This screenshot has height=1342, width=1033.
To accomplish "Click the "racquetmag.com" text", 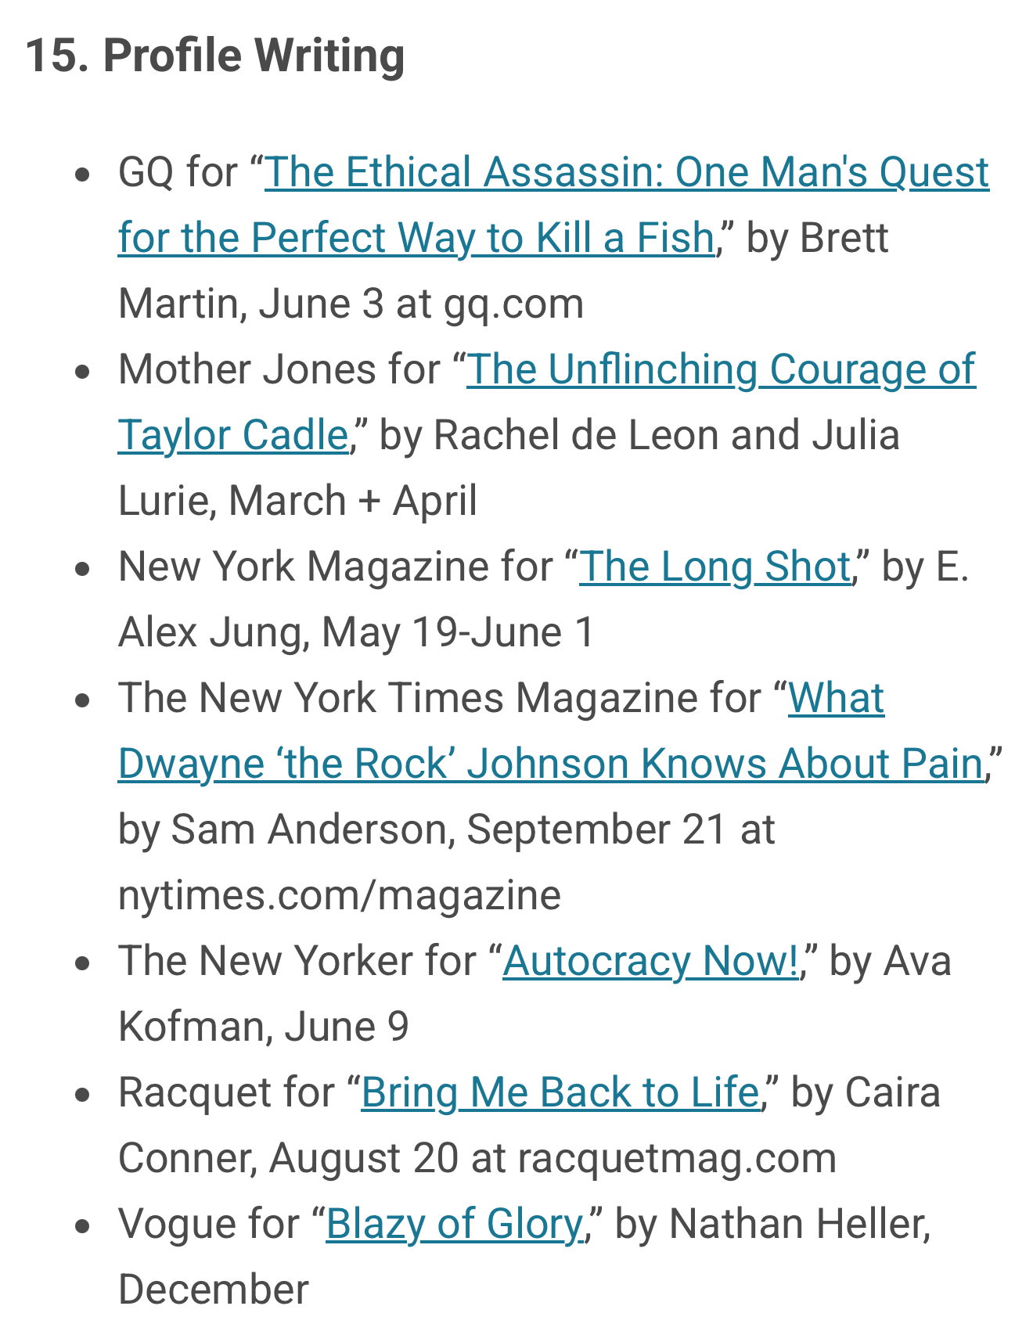I will (677, 1158).
